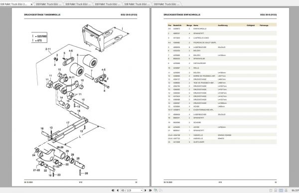Click the Name column header
Screen dimensions: 299x193
click(x=196, y=25)
